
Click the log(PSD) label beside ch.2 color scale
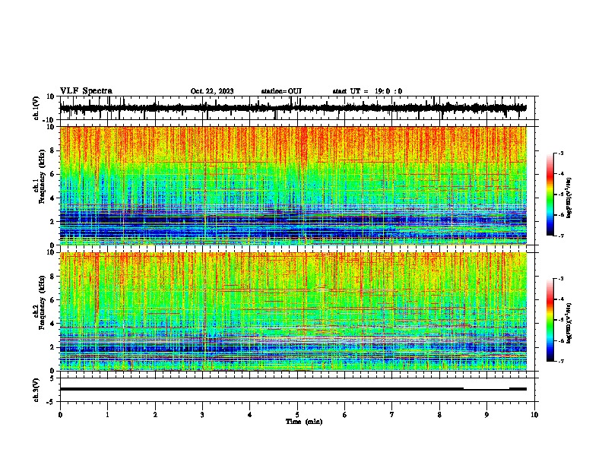569,323
